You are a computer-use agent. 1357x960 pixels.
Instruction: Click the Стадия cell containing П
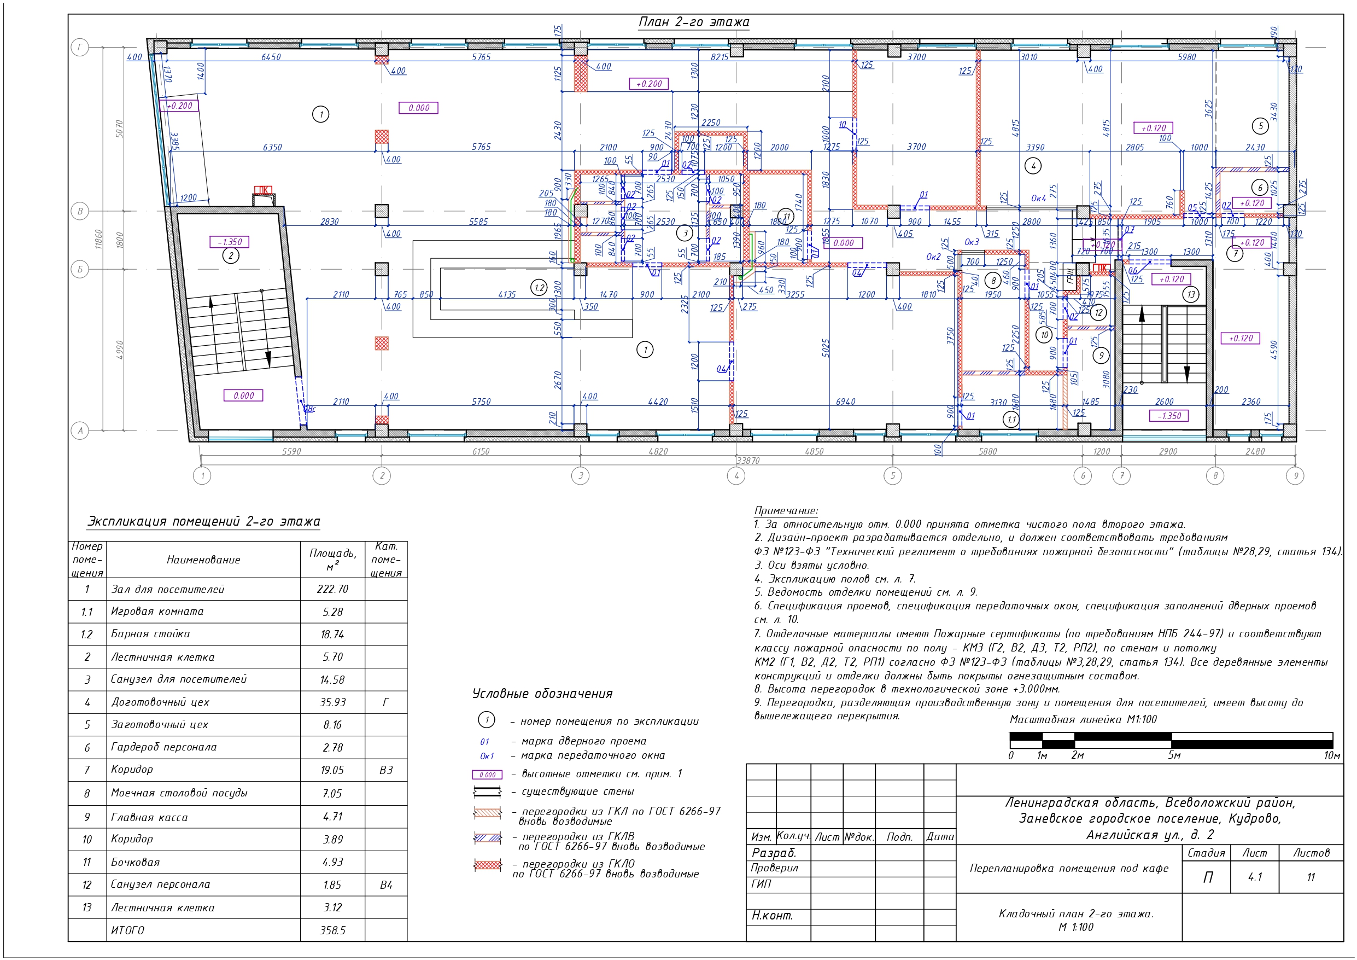(x=1208, y=877)
